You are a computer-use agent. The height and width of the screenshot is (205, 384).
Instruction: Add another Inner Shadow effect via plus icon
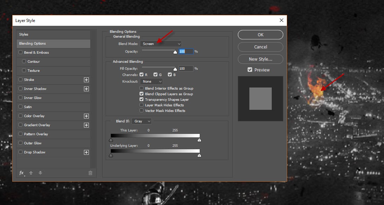tap(86, 89)
